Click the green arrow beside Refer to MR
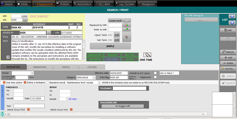The width and height of the screenshot is (237, 119). coord(127,29)
